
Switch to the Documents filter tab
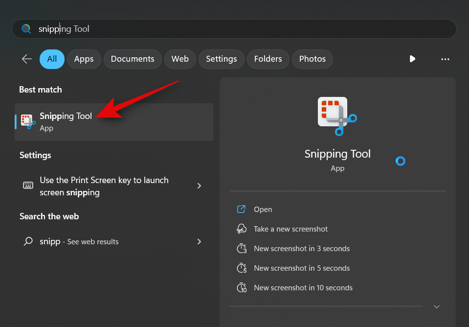(x=133, y=59)
